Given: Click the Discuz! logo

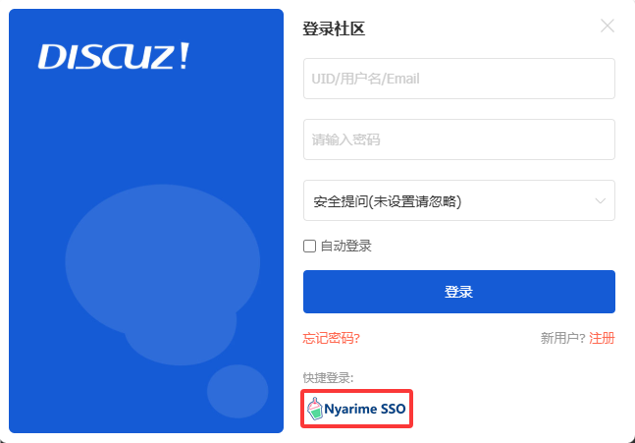Looking at the screenshot, I should pos(114,56).
